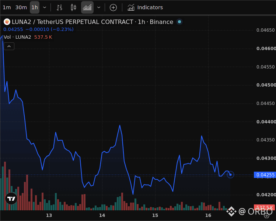Viewport: 276px width, 221px height.
Task: Select the 1h timeframe
Action: click(x=35, y=8)
